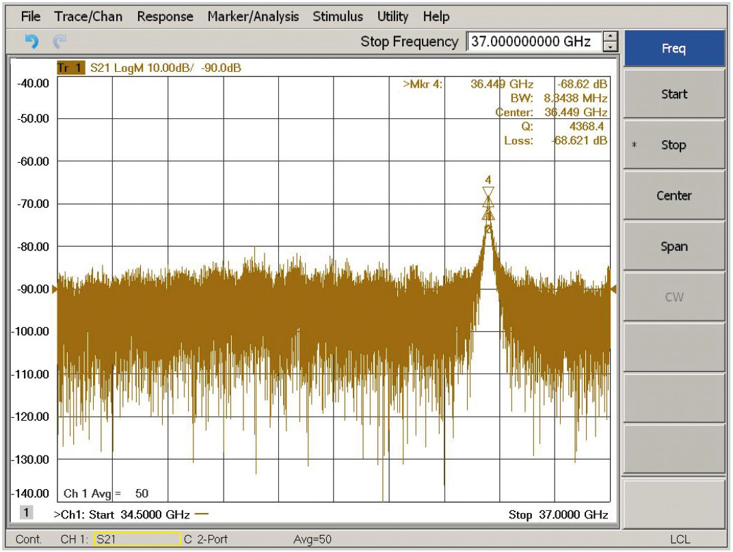This screenshot has width=733, height=552.
Task: Click the Ch 1 Avg = 50 text
Action: pos(106,494)
